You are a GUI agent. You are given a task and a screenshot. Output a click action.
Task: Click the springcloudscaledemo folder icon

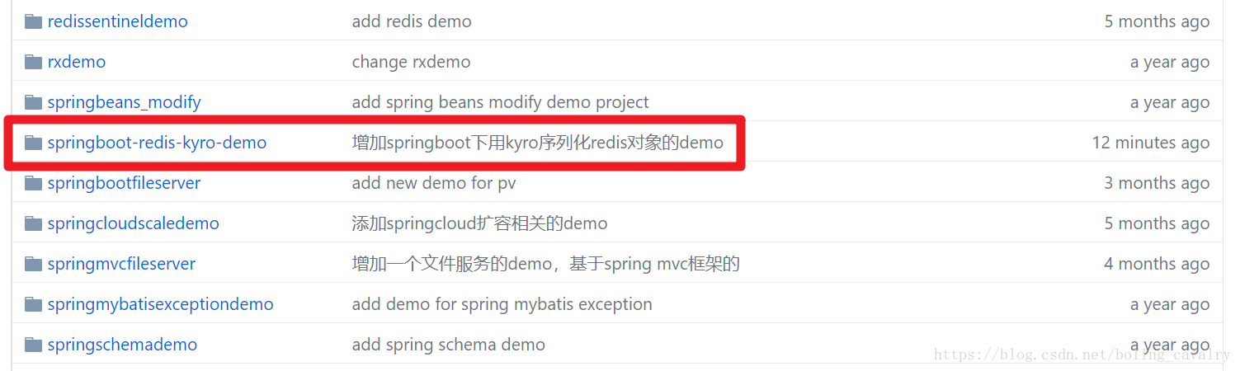33,223
